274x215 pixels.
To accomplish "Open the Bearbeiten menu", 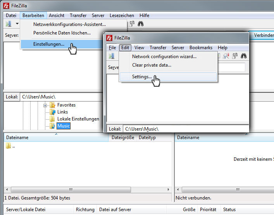I will click(33, 15).
